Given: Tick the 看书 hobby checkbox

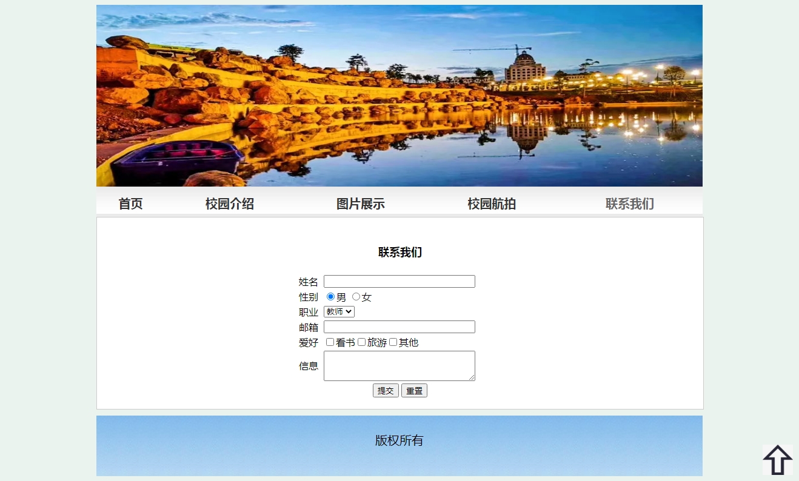Looking at the screenshot, I should point(330,342).
